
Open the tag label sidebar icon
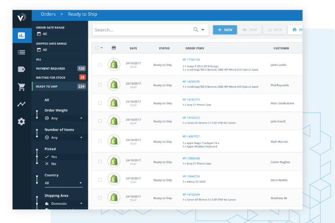[21, 69]
